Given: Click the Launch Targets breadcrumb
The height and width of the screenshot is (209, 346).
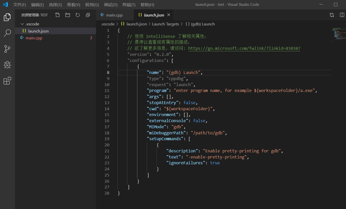Looking at the screenshot, I should 165,24.
